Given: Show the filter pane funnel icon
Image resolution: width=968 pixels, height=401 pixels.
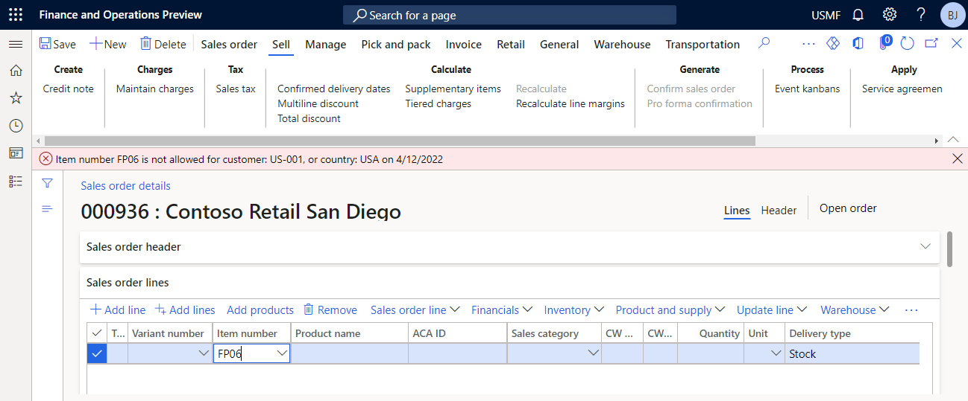Looking at the screenshot, I should coord(47,183).
